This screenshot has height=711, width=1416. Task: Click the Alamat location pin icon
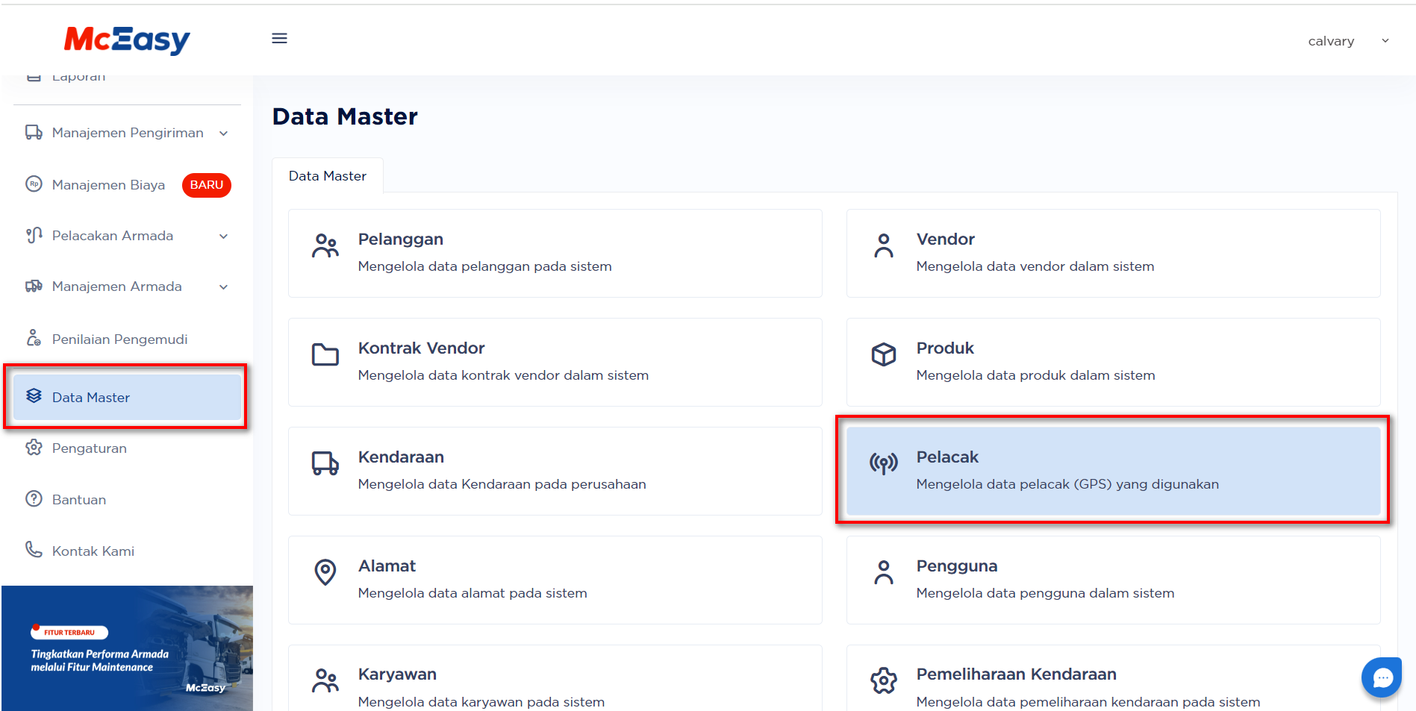coord(325,572)
